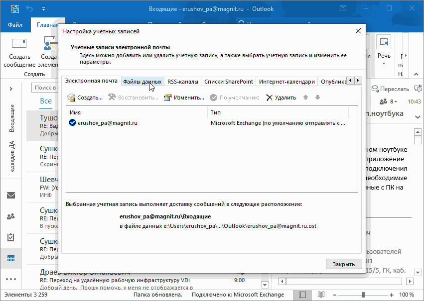This screenshot has height=301, width=424.
Task: Select the Все filter in message list
Action: pyautogui.click(x=46, y=101)
